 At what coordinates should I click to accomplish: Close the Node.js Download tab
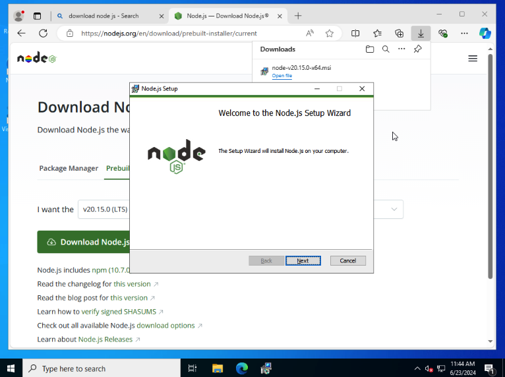pos(280,16)
